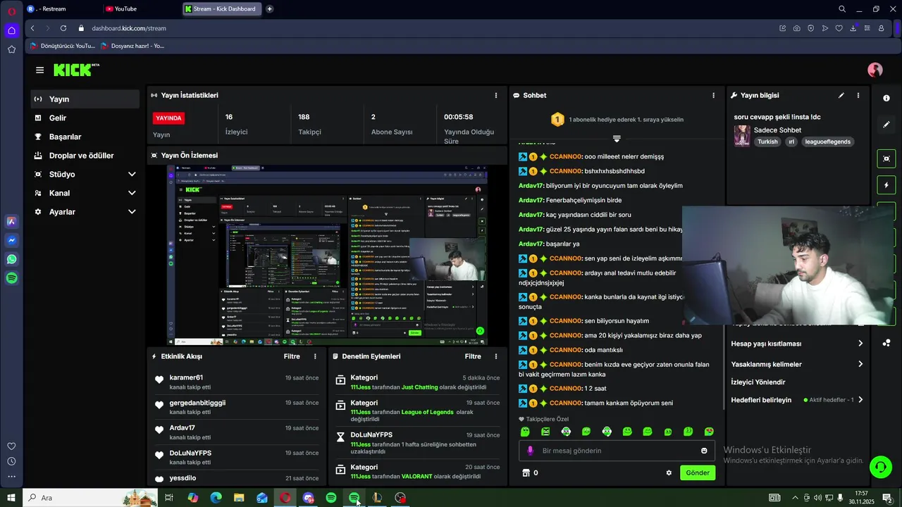
Task: Open Opera history clock in sidebar
Action: click(x=11, y=461)
